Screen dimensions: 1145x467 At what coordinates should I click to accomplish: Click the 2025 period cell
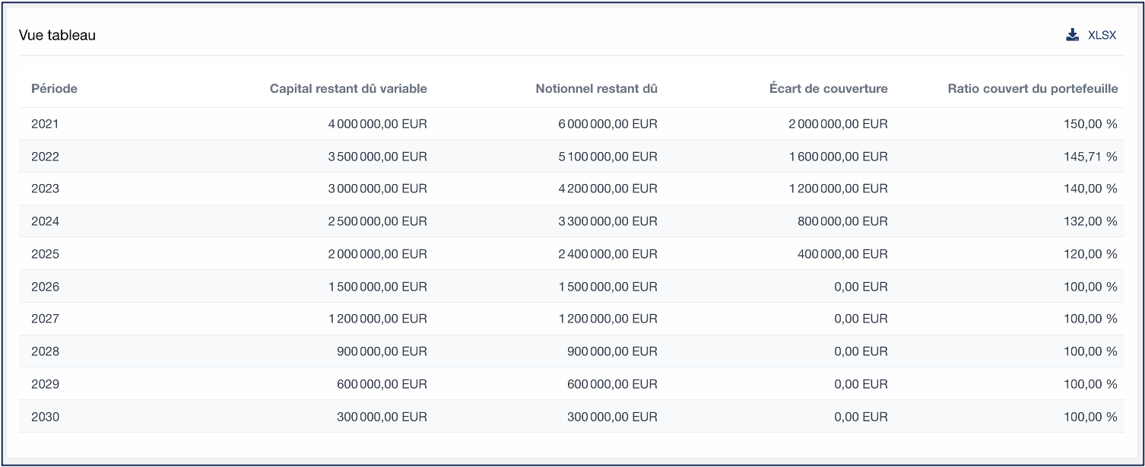[x=45, y=254]
